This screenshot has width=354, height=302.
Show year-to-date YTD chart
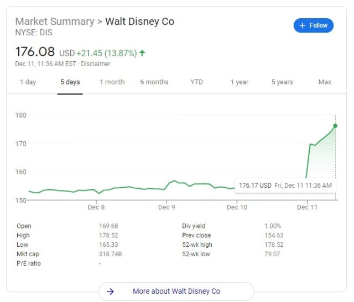pos(197,82)
